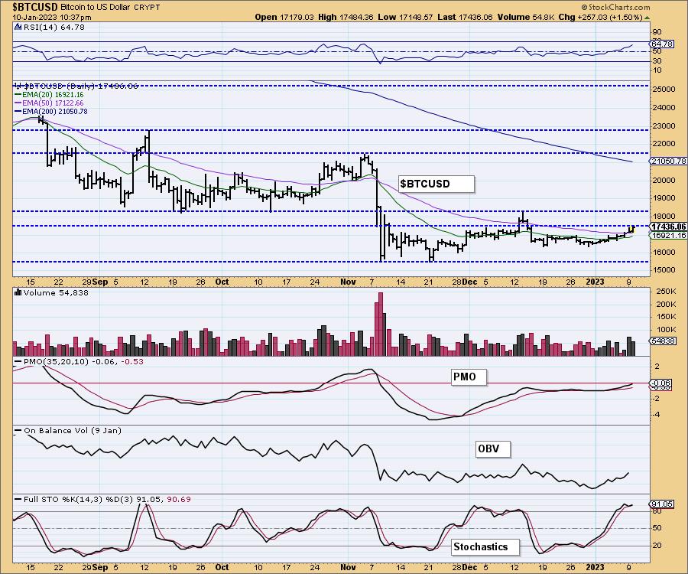Click the $BTCUSD annotation box on the chart
The image size is (688, 574).
436,184
